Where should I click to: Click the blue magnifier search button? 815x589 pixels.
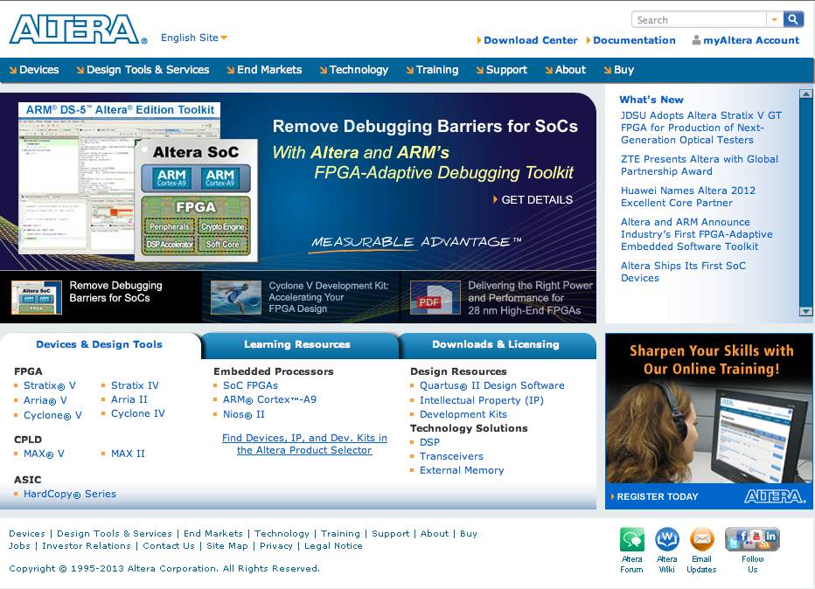[x=793, y=20]
